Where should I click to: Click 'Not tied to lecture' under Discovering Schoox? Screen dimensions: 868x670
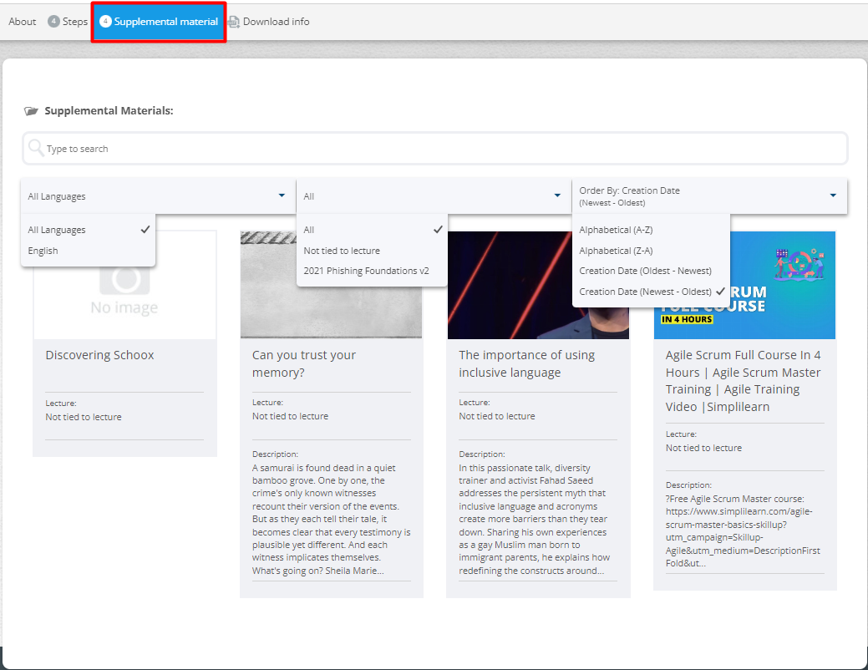[84, 417]
